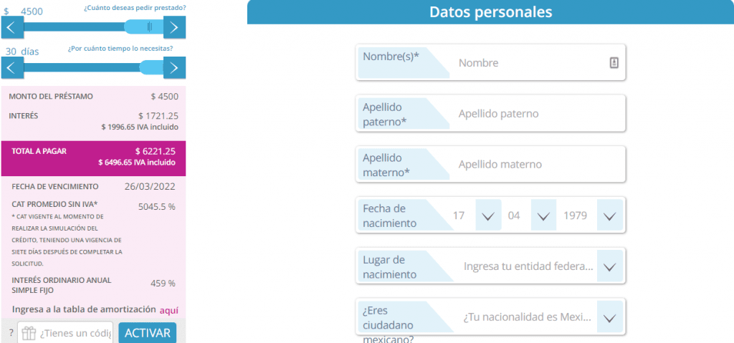Click the contact card icon in Nombre field
734x343 pixels.
pos(614,63)
